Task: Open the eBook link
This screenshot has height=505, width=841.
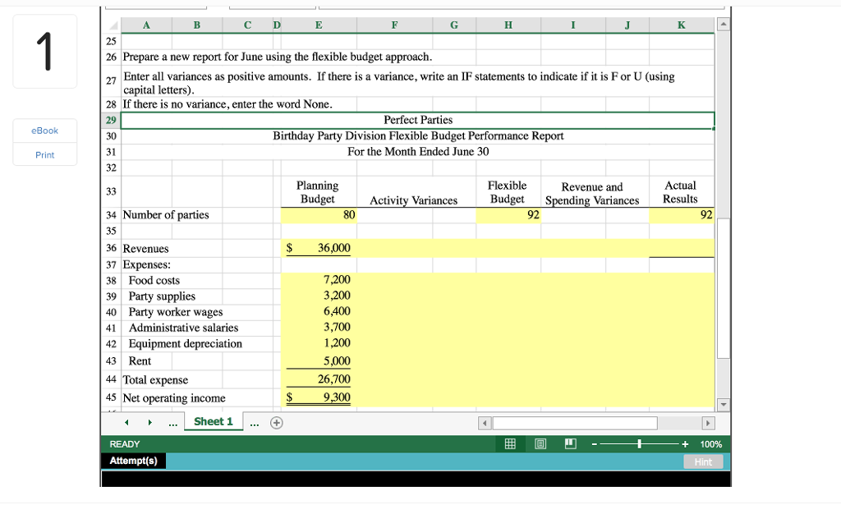Action: click(x=44, y=130)
